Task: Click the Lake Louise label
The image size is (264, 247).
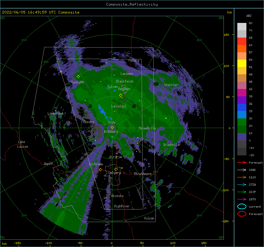Action: point(23,144)
